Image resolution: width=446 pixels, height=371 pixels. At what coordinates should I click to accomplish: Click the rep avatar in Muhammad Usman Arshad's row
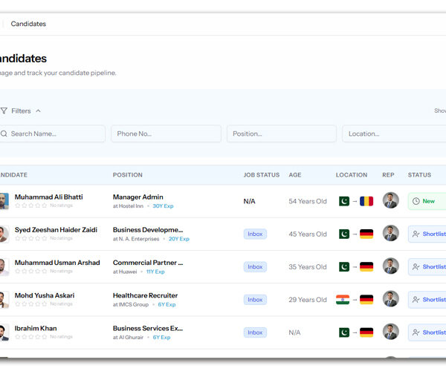click(x=390, y=266)
